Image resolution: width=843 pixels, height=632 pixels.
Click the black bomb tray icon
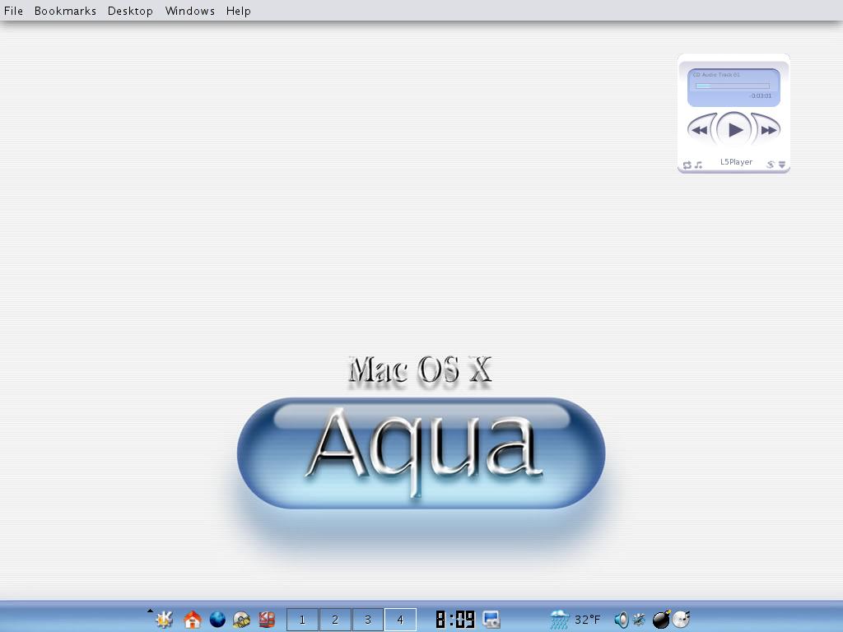tap(661, 620)
